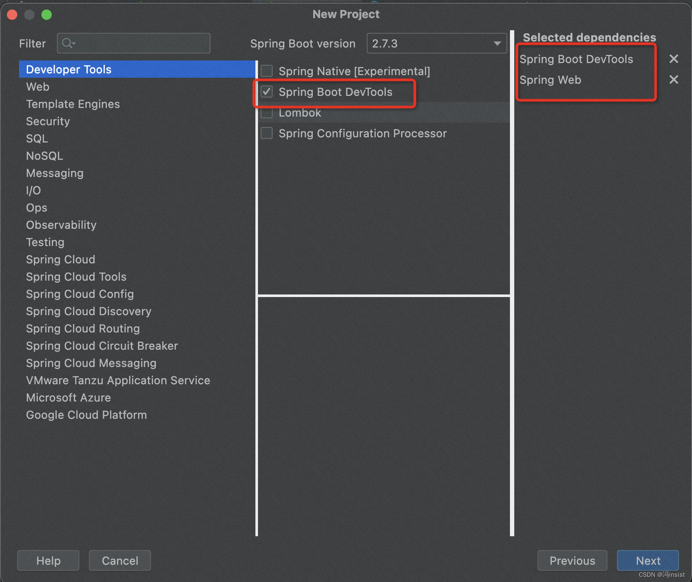Choose the Security category in the list
The width and height of the screenshot is (692, 582).
48,121
